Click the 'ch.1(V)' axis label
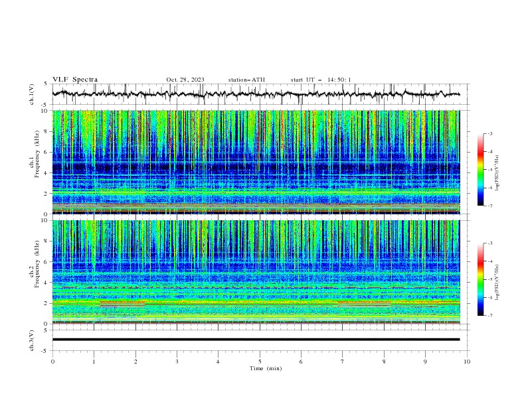The image size is (526, 406). 32,94
